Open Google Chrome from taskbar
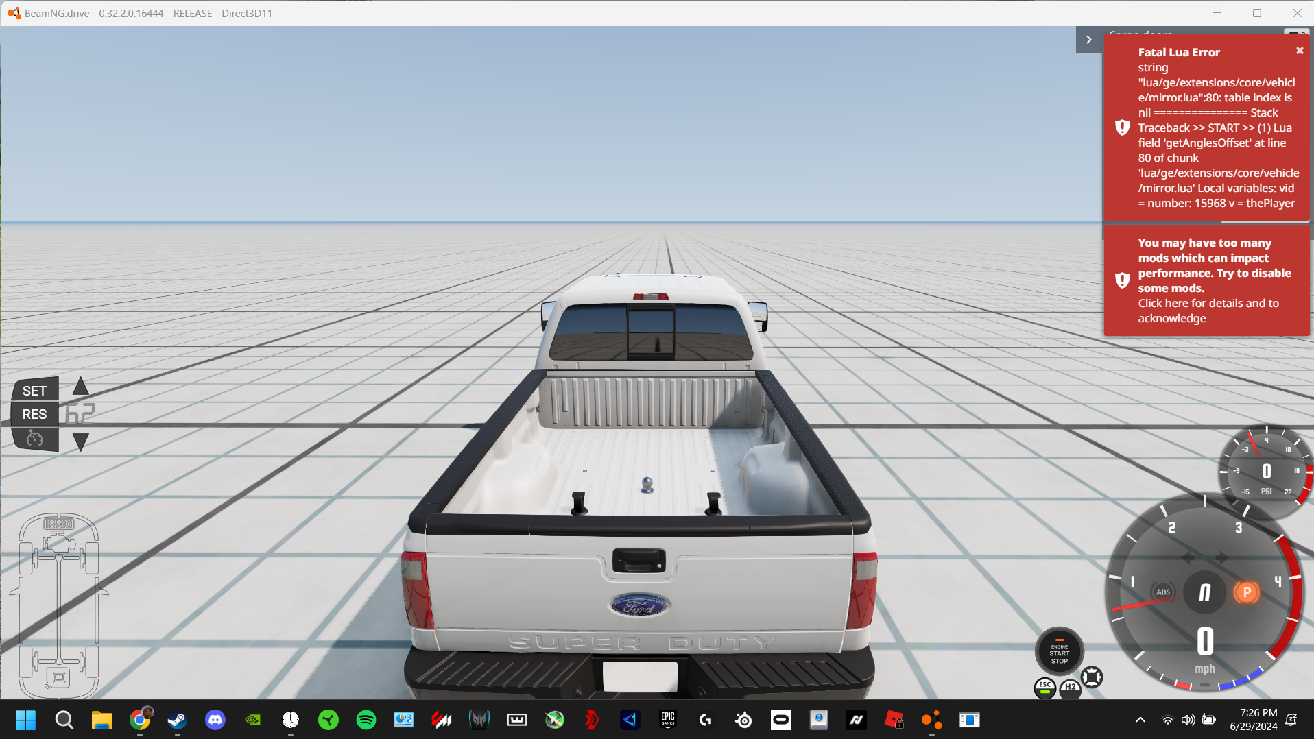 (x=140, y=720)
